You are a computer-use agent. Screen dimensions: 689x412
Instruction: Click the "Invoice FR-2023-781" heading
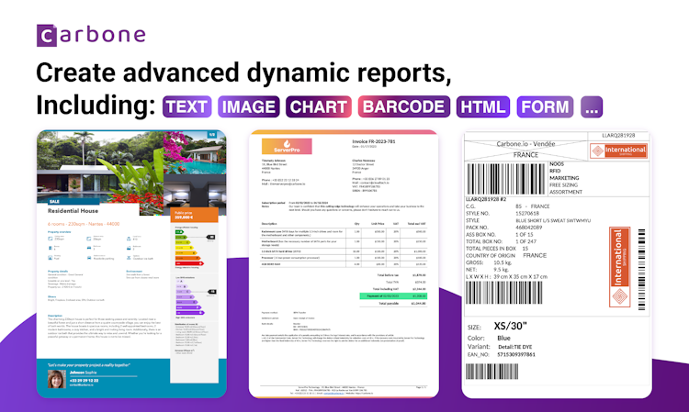(x=374, y=141)
